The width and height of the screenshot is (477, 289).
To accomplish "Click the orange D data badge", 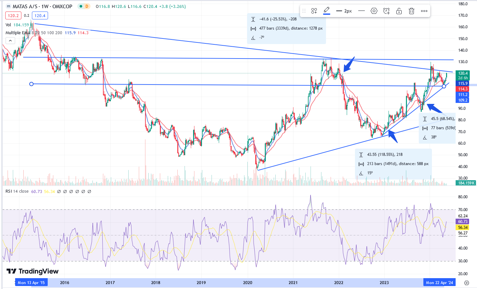I will [87, 6].
